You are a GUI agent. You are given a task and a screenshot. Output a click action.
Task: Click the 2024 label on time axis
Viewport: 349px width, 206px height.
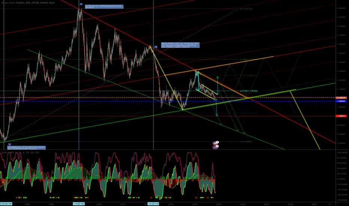(x=266, y=204)
